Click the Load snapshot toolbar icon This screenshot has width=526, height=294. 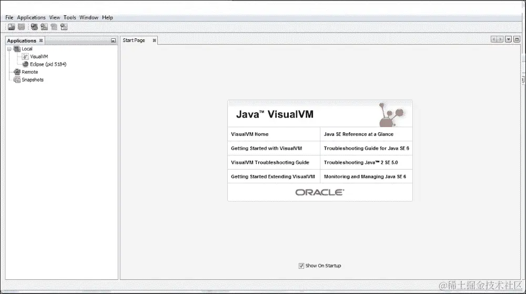point(12,27)
